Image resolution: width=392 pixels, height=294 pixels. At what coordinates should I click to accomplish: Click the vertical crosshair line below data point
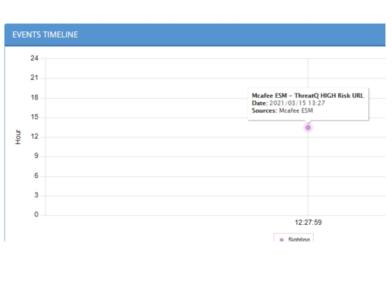point(308,172)
